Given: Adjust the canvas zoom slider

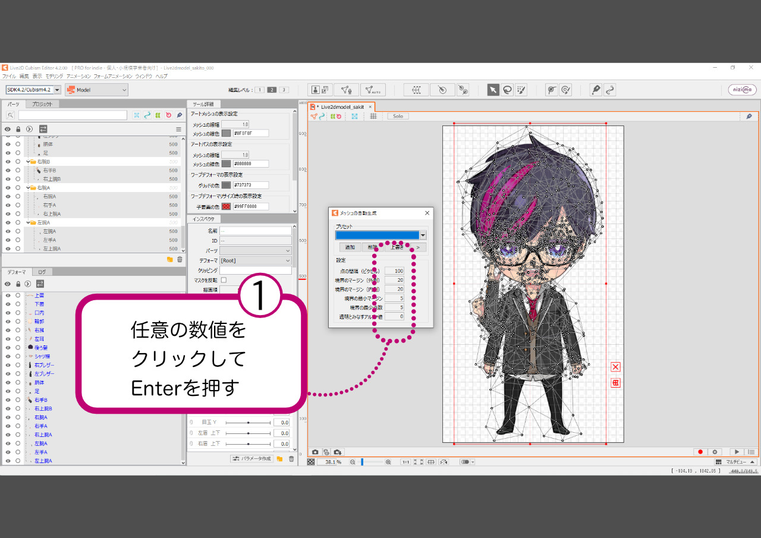Looking at the screenshot, I should point(371,462).
